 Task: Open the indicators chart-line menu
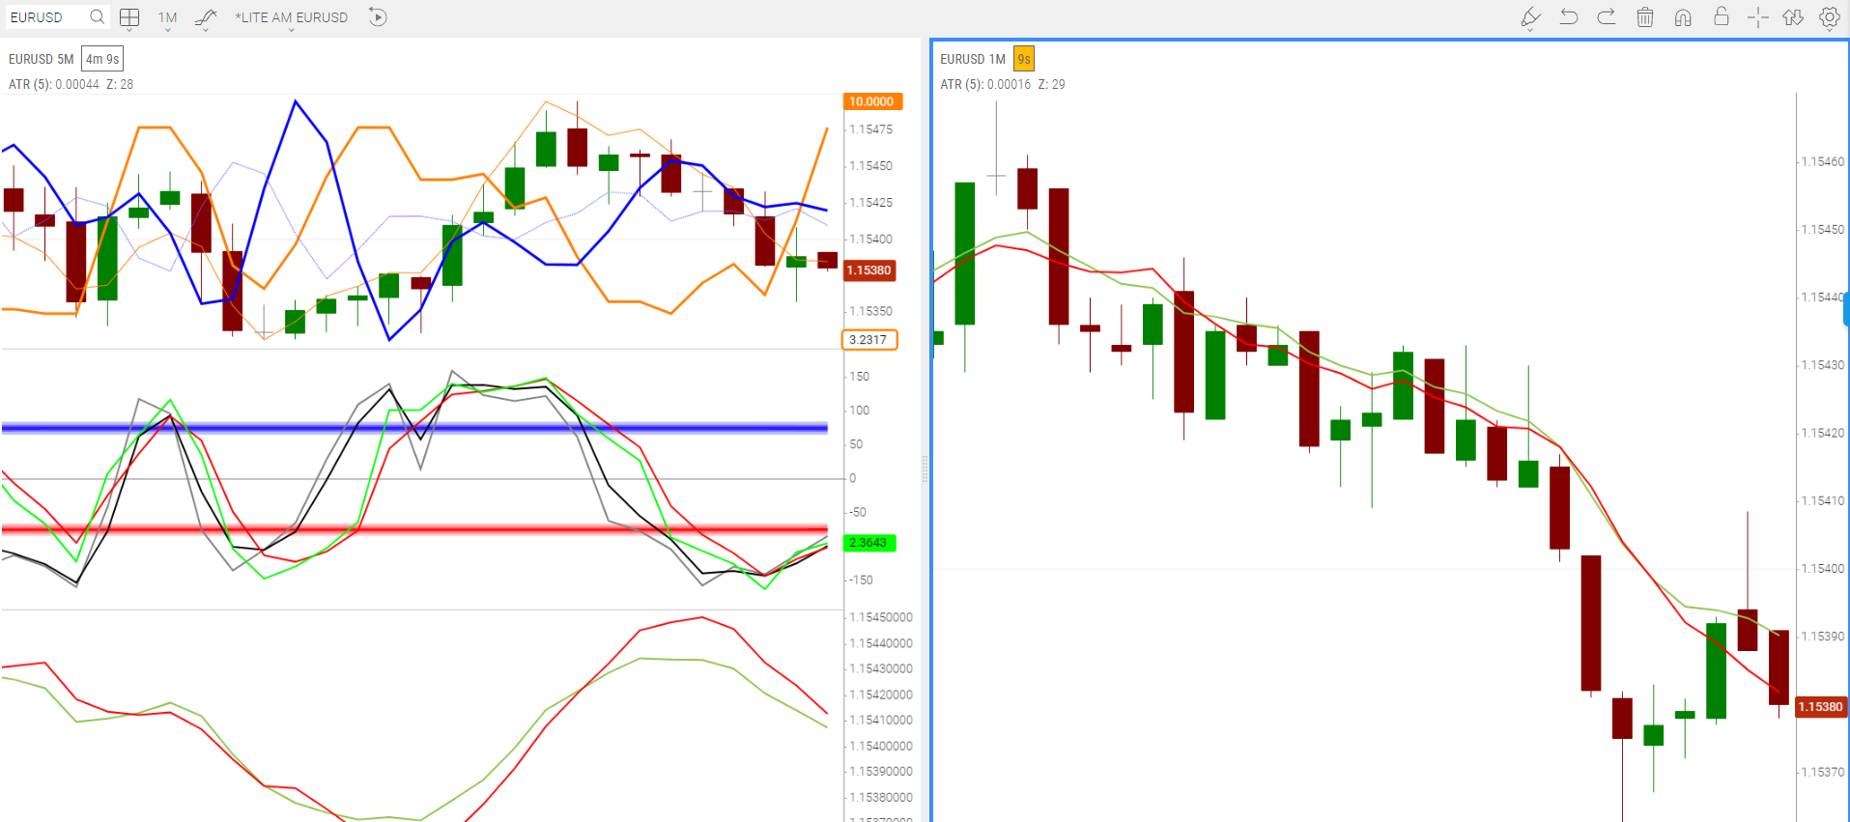click(206, 18)
